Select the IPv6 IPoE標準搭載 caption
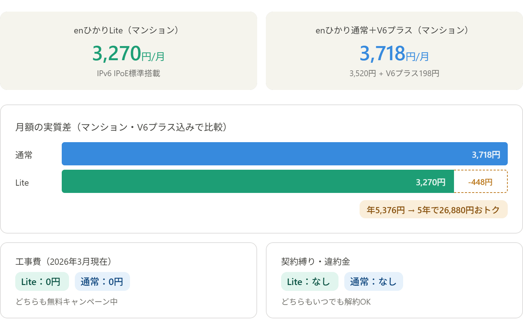 point(128,74)
